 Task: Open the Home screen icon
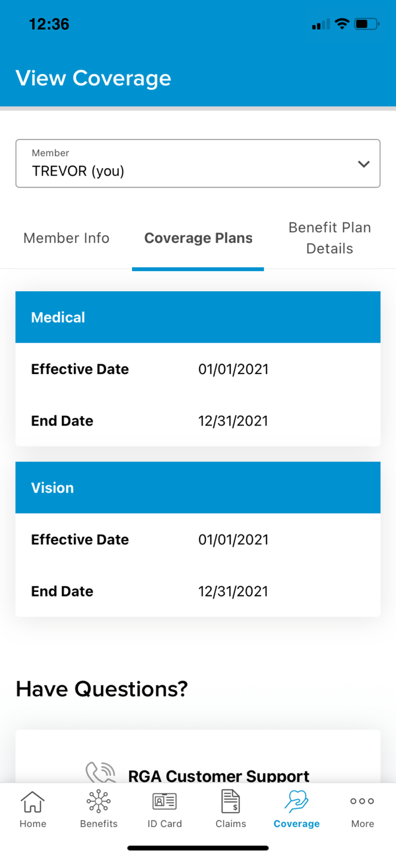coord(33,808)
